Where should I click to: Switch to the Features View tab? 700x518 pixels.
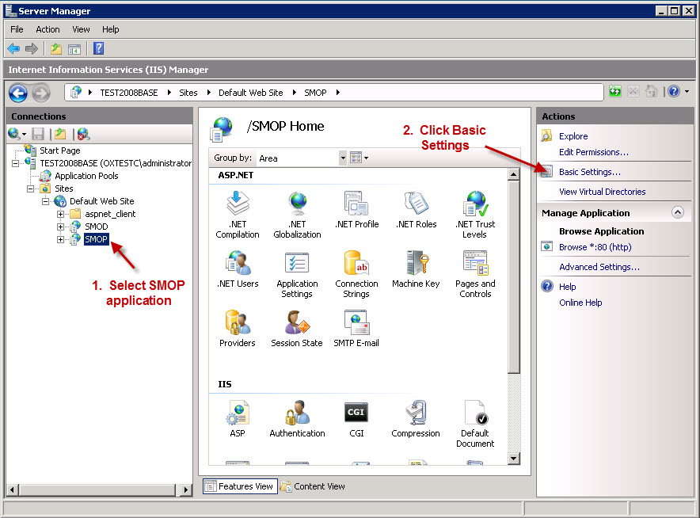click(240, 486)
